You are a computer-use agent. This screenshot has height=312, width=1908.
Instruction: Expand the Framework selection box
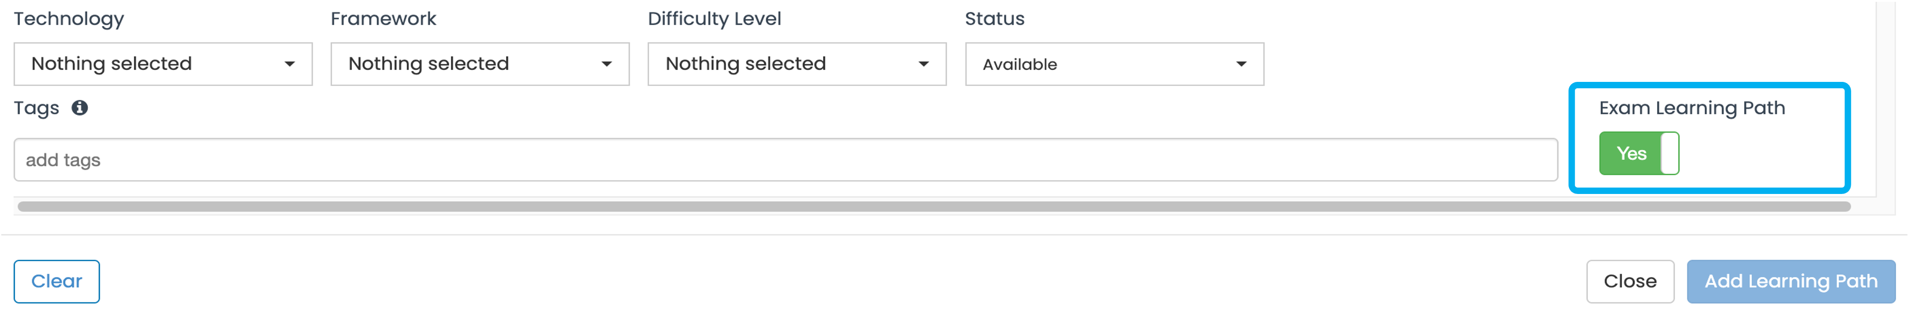480,65
